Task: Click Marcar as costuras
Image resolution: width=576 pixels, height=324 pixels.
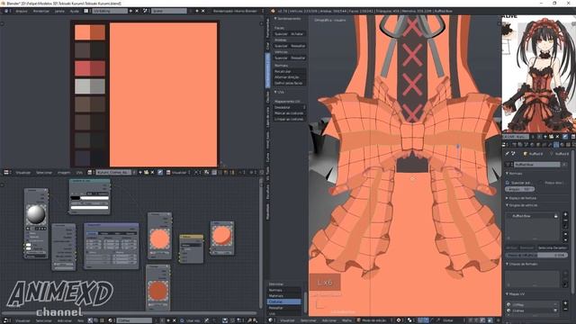Action: pos(290,113)
